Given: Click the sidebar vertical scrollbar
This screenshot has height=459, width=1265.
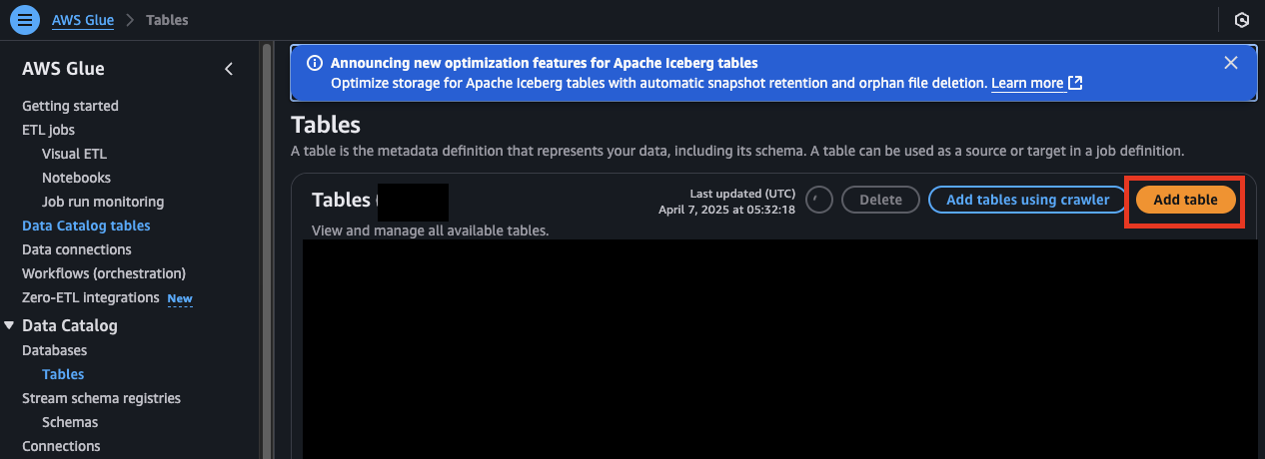Looking at the screenshot, I should 266,249.
